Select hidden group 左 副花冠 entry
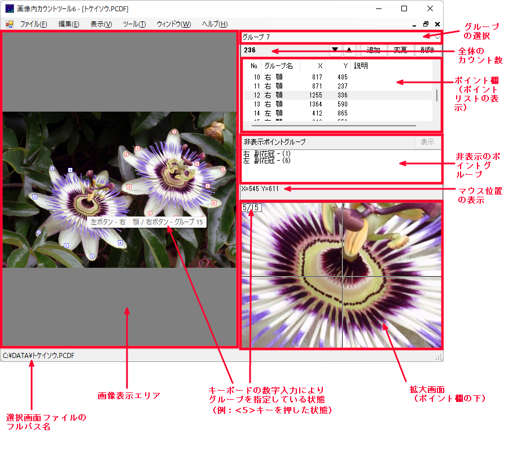 point(265,160)
